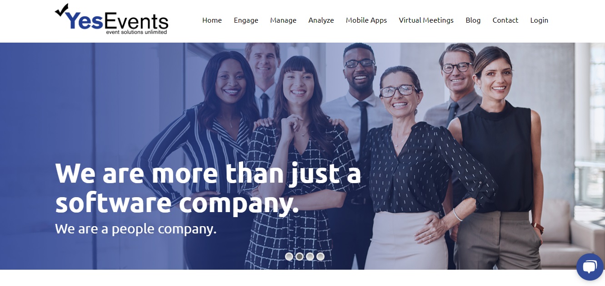Click the YesEvents logo
The height and width of the screenshot is (286, 605).
click(111, 19)
